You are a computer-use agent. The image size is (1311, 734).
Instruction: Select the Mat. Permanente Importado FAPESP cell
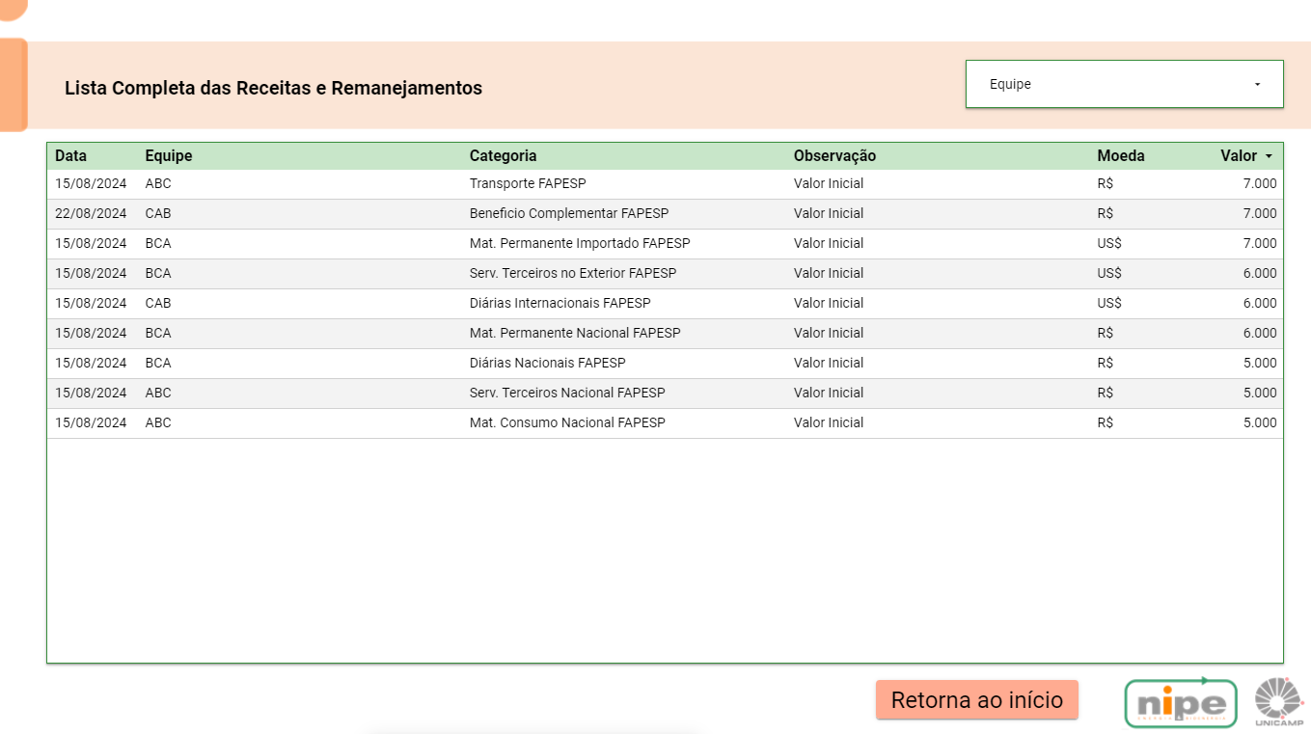pos(580,243)
